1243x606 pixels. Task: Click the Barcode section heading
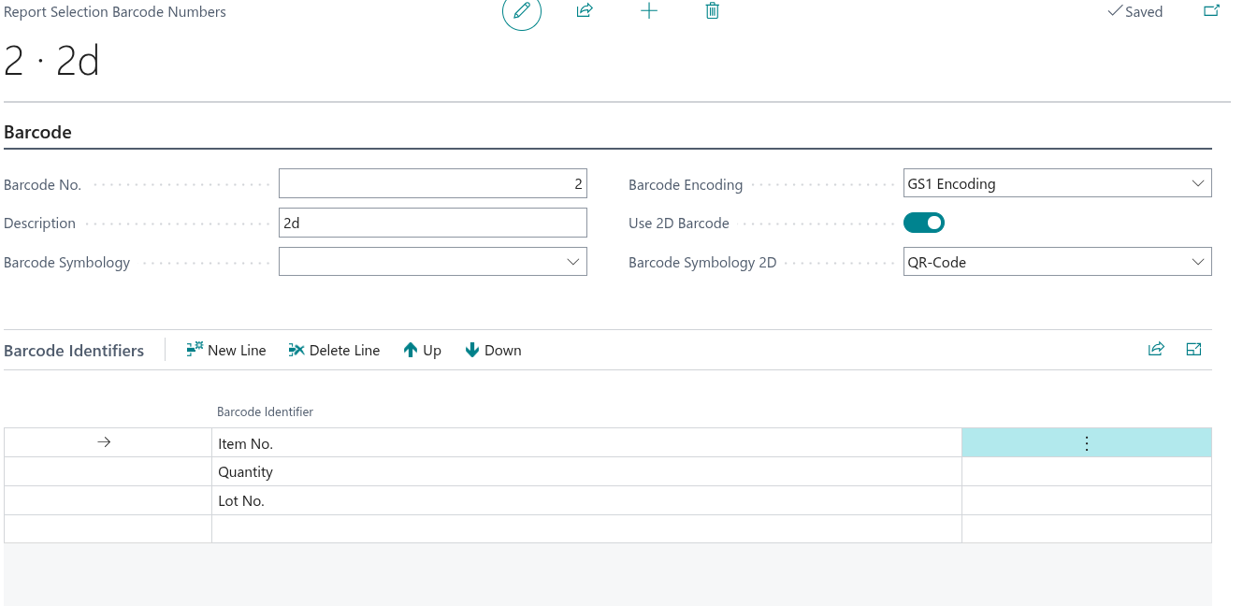pos(37,132)
